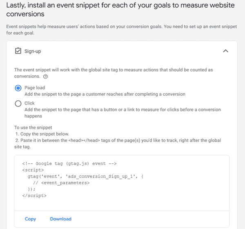This screenshot has height=229, width=245.
Task: Click the 'Page load' option label
Action: (35, 88)
